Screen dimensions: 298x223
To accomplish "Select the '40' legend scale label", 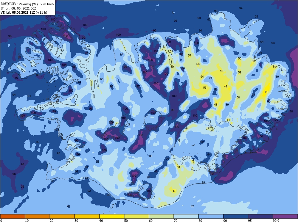I will tap(101, 221).
